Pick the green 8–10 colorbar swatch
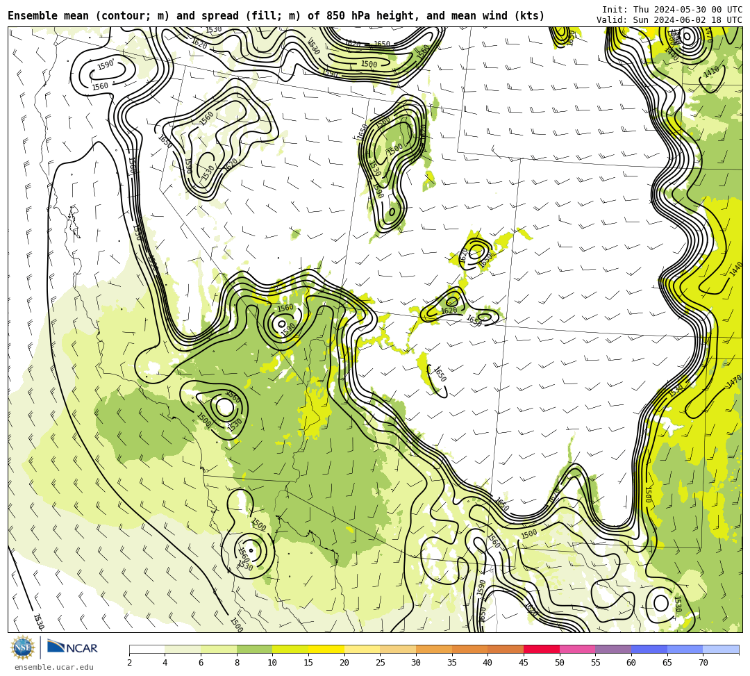 pos(254,649)
